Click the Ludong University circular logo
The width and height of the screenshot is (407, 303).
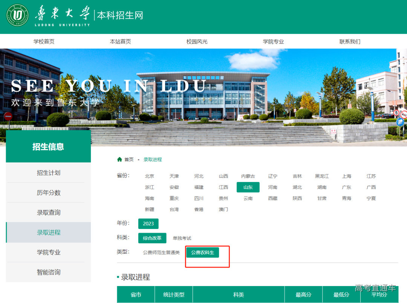point(17,15)
